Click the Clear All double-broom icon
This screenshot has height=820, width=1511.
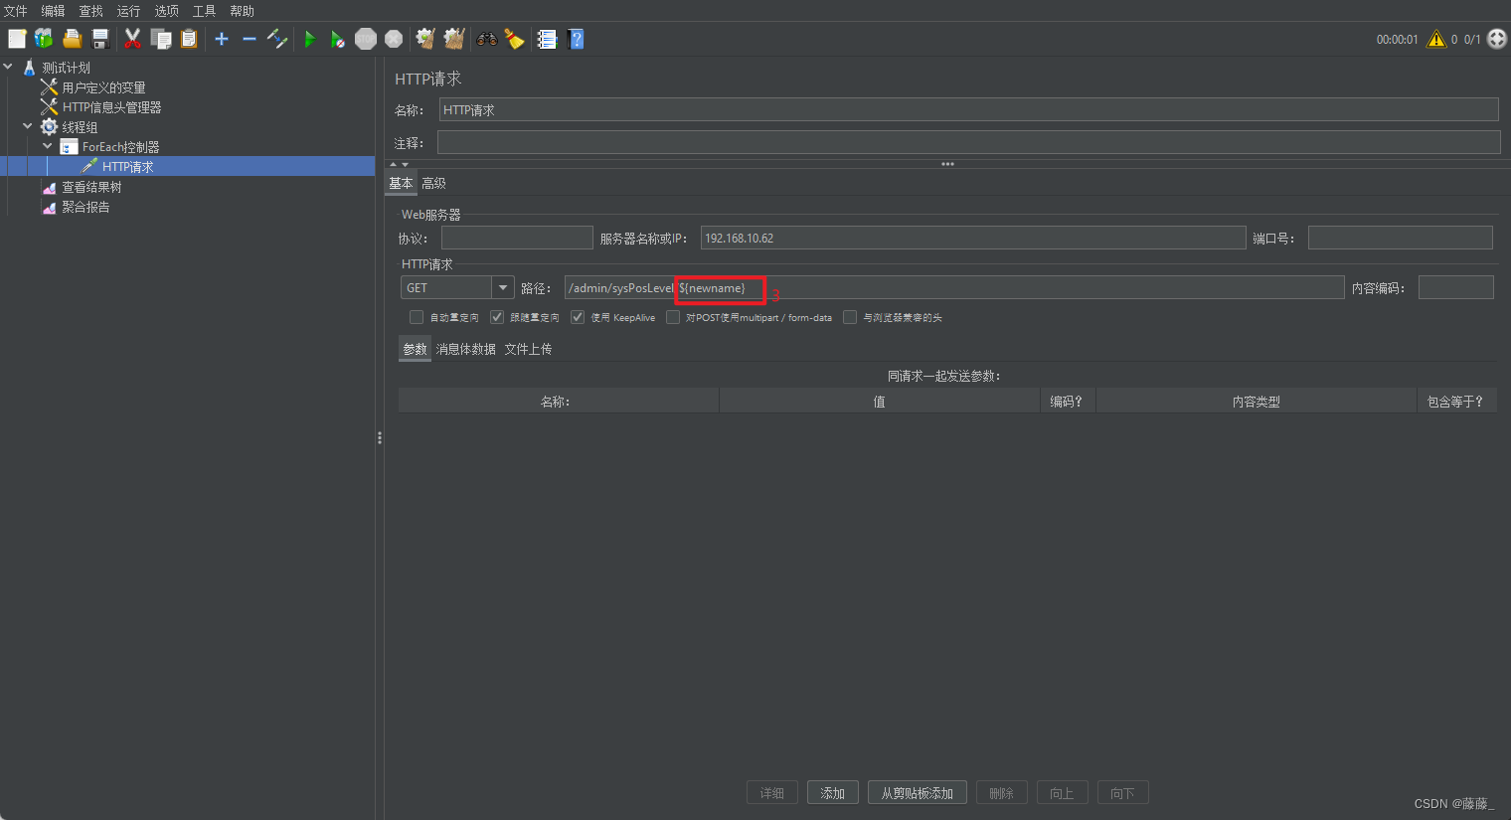(454, 39)
